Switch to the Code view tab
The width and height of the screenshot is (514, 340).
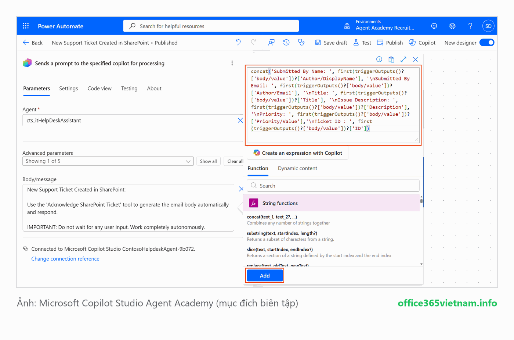coord(99,88)
